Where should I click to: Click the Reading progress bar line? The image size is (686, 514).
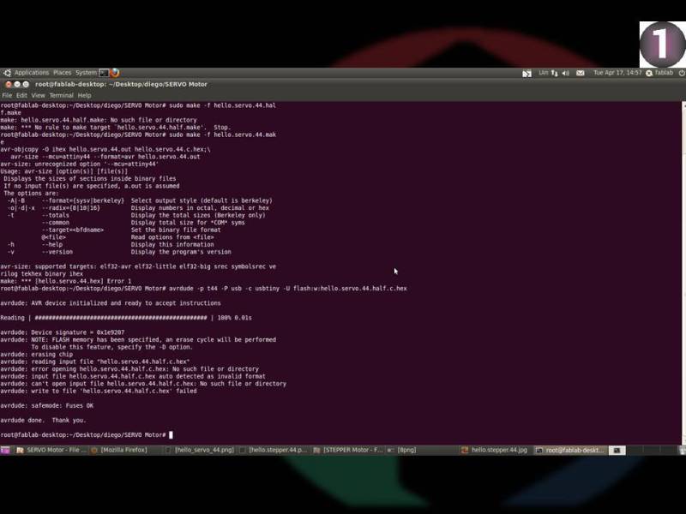pos(126,318)
